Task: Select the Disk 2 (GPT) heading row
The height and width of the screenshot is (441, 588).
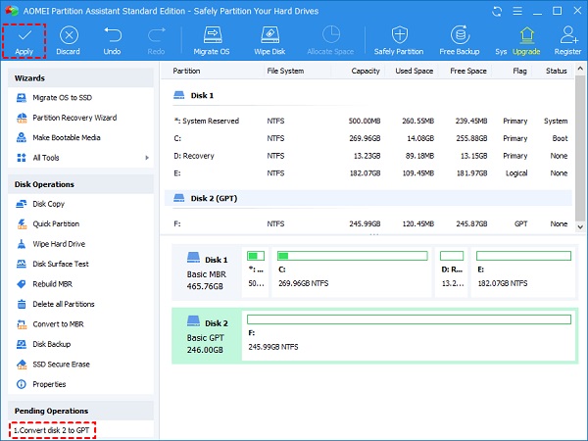Action: pos(368,198)
